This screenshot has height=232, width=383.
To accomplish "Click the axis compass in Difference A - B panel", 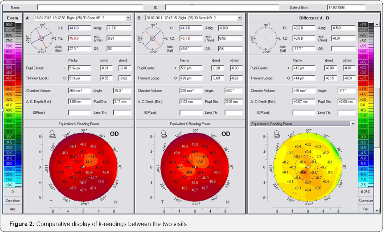I will pyautogui.click(x=266, y=38).
